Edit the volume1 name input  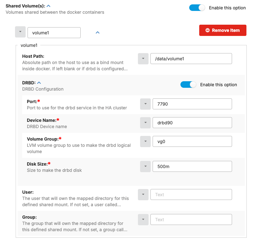(x=54, y=33)
